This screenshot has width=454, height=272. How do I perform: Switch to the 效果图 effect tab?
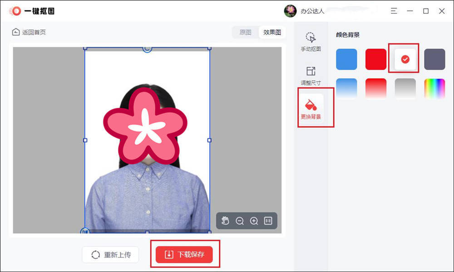pyautogui.click(x=271, y=32)
